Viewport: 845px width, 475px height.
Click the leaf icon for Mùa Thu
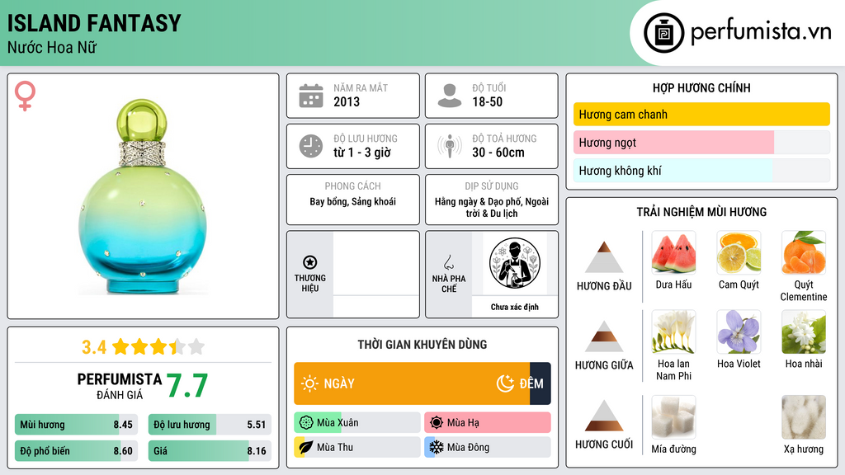306,447
